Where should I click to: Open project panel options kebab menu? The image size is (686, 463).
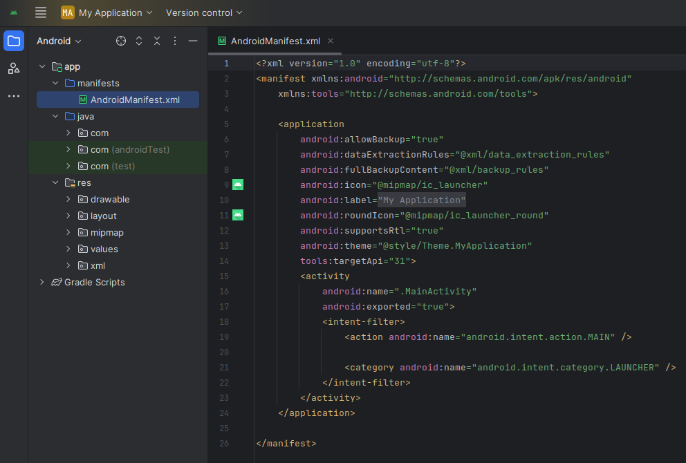coord(175,41)
